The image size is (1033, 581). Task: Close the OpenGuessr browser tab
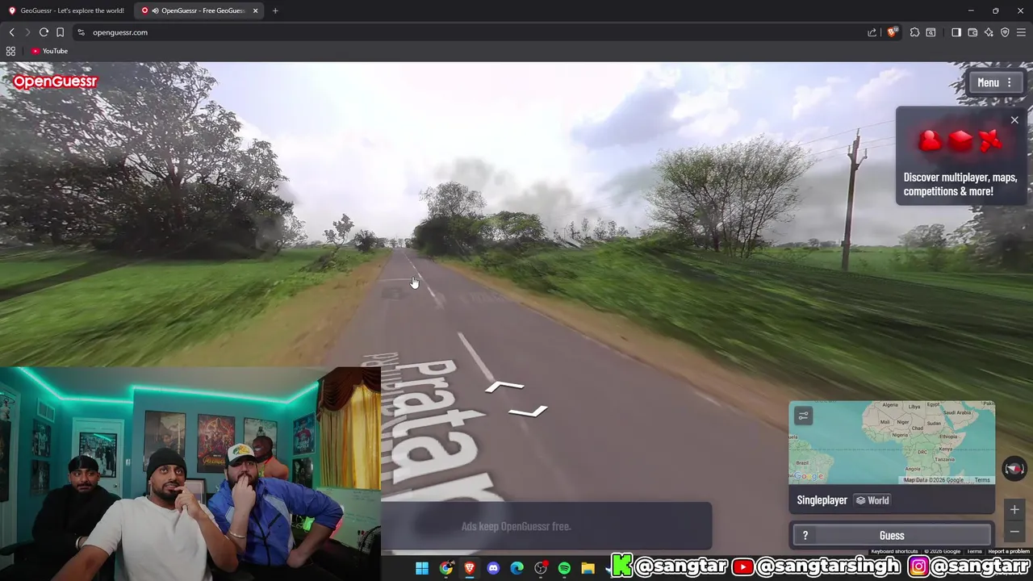pos(256,10)
